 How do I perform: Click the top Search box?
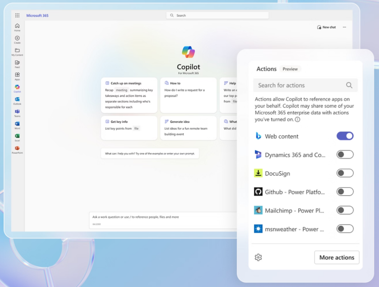pos(217,15)
